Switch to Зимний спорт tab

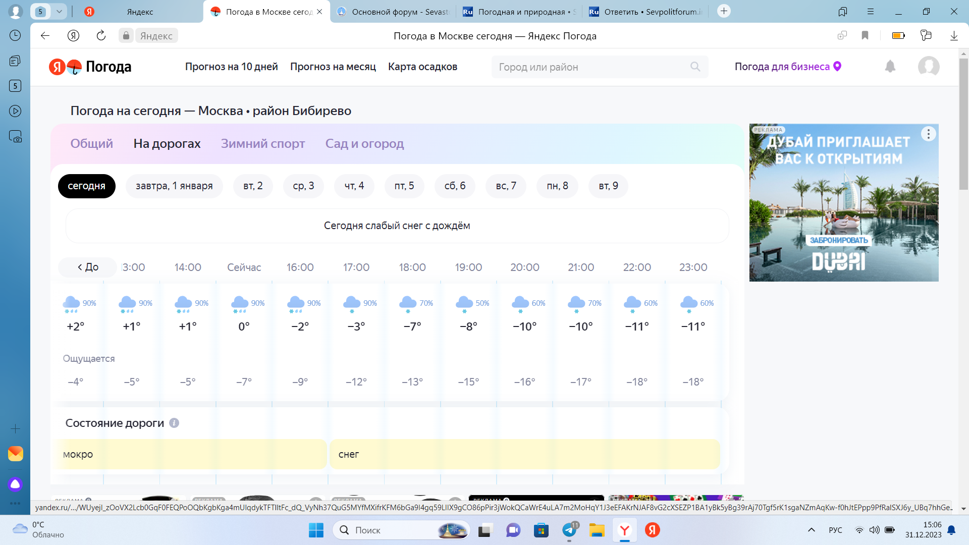click(x=262, y=144)
